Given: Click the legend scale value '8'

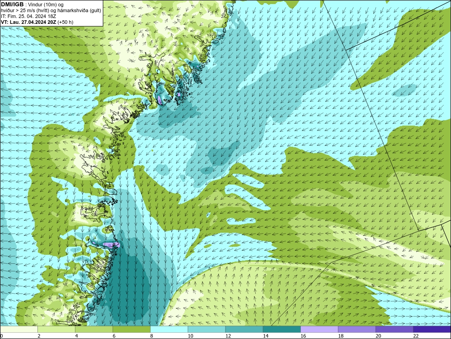Looking at the screenshot, I should [x=152, y=336].
